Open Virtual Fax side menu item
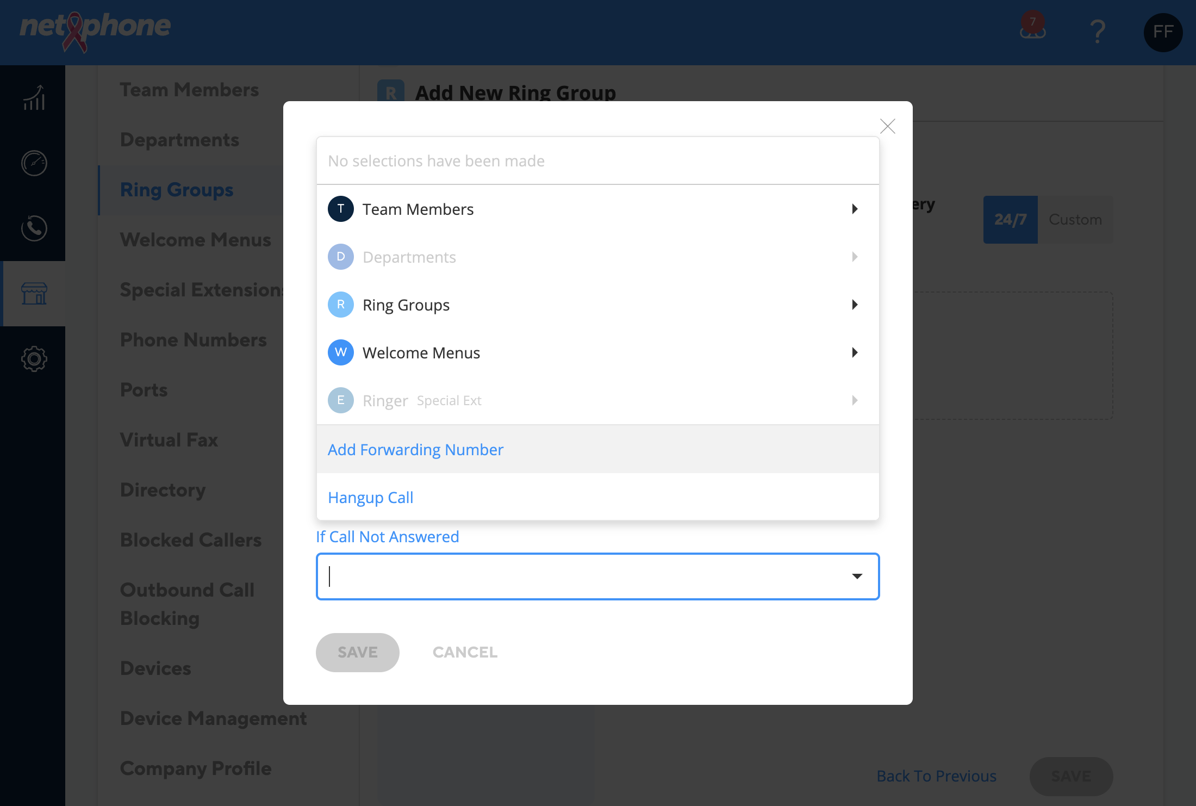Viewport: 1196px width, 806px height. click(x=169, y=440)
